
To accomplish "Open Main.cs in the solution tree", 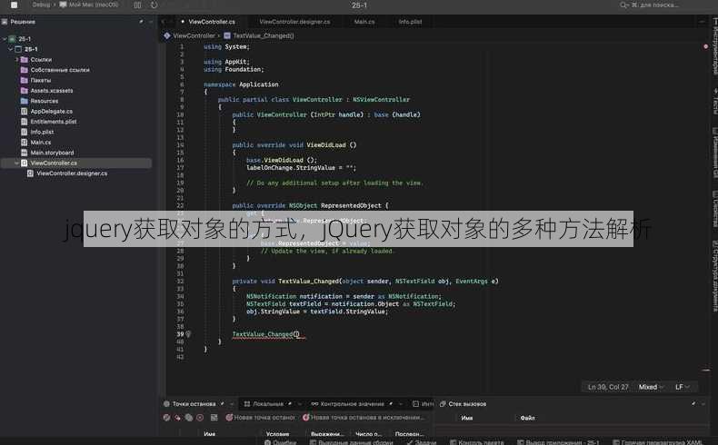I will coord(35,143).
